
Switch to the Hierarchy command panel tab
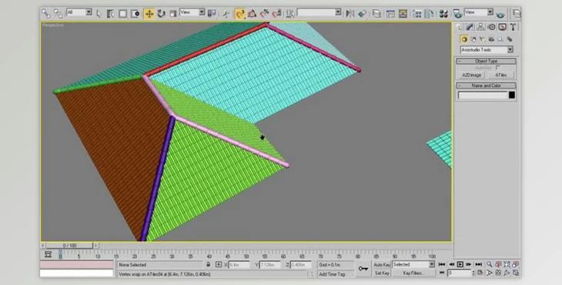coord(480,27)
